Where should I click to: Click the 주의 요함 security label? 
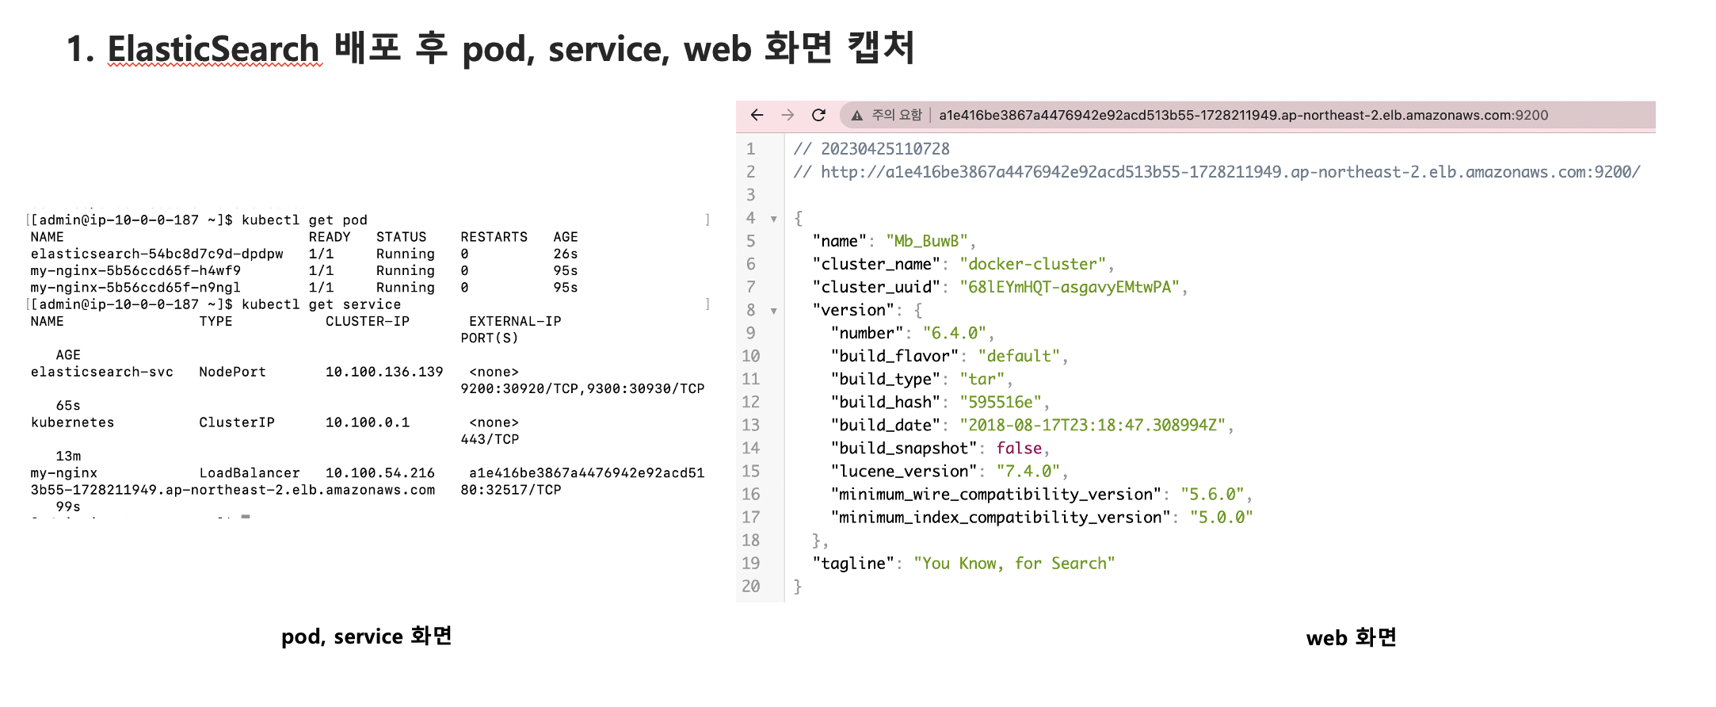897,115
